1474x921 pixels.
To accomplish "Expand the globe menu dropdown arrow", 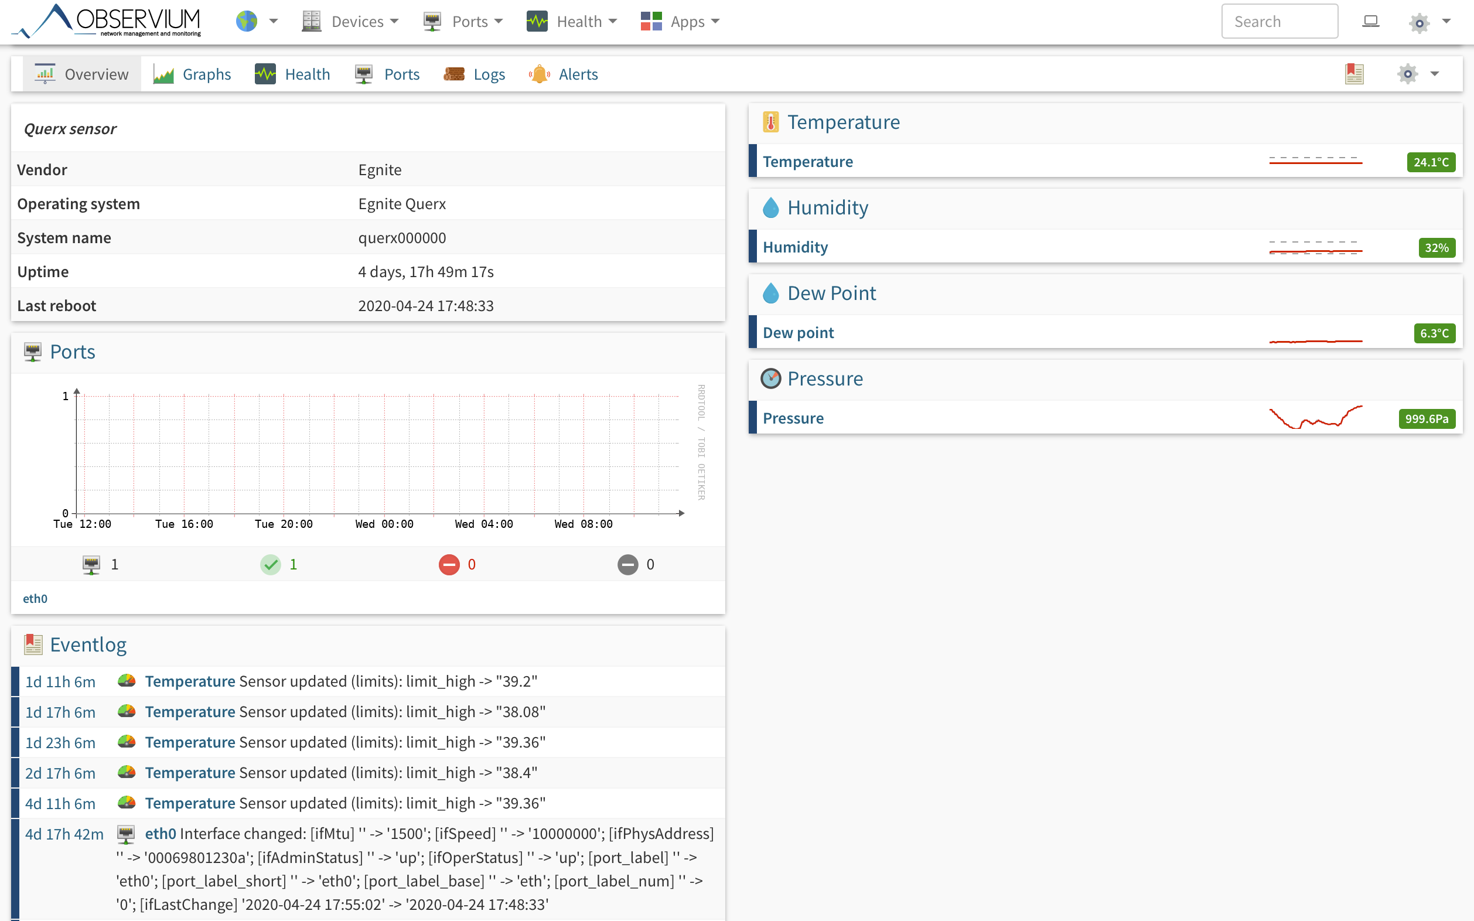I will [x=274, y=21].
